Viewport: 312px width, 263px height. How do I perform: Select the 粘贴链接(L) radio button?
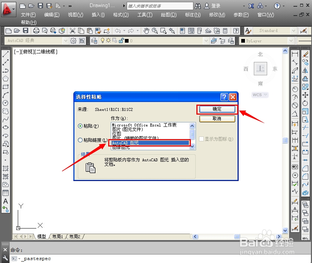[80, 140]
